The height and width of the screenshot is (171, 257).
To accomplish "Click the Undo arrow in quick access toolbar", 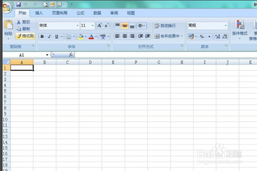I will coord(25,5).
